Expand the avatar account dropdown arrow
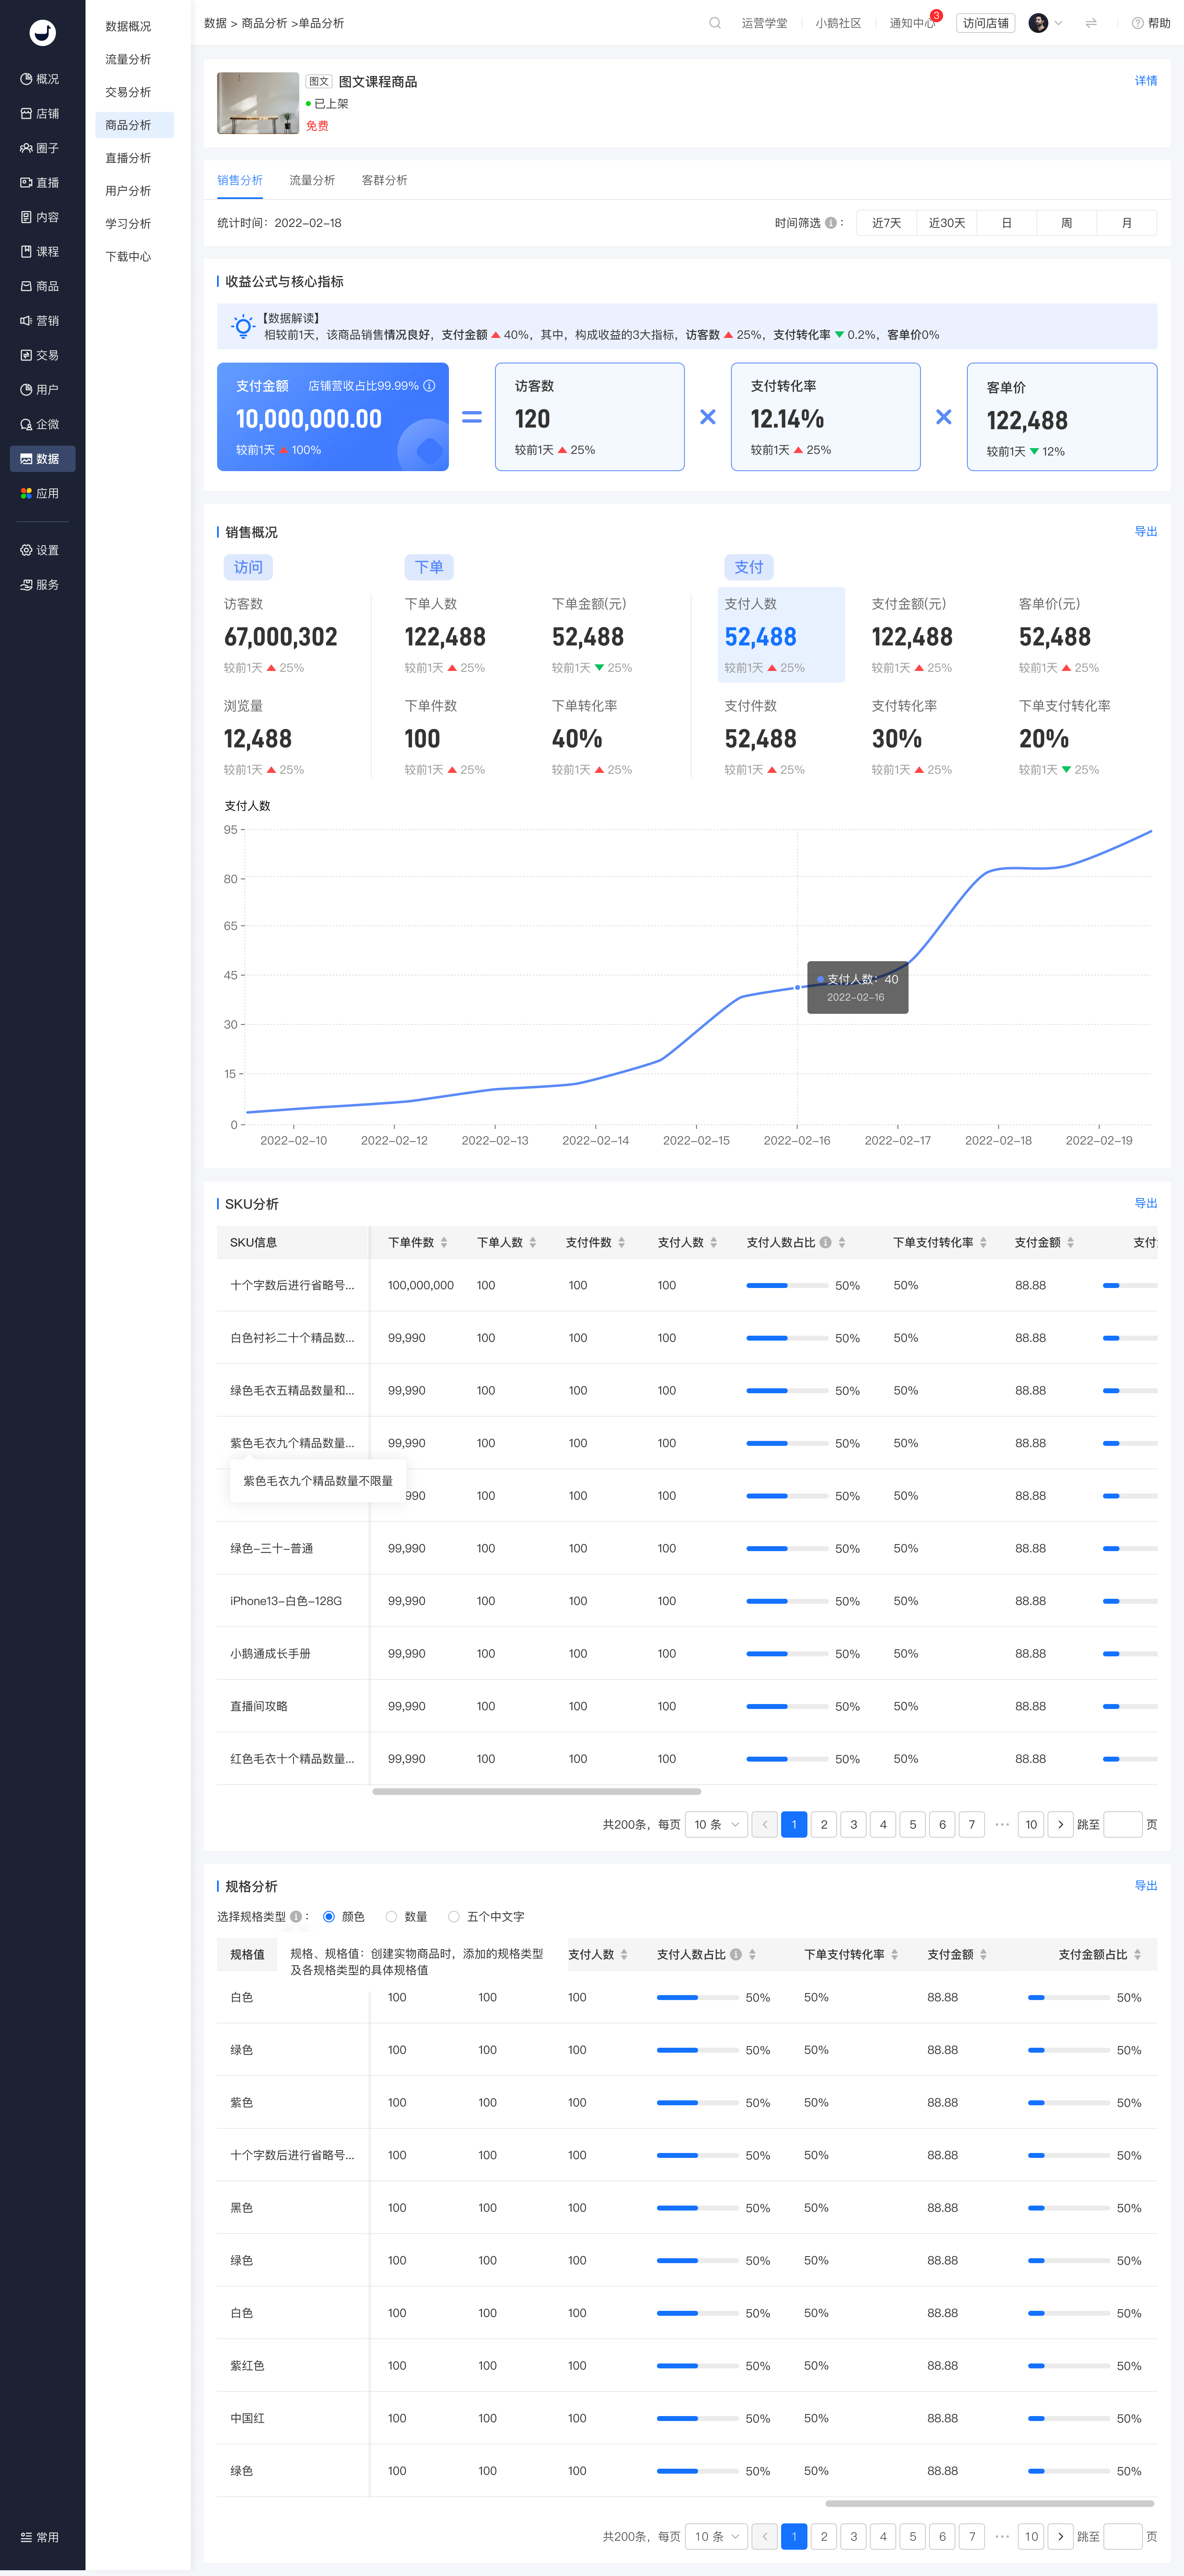 point(1058,23)
